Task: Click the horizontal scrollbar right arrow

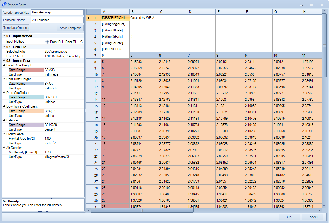Action: pyautogui.click(x=320, y=210)
